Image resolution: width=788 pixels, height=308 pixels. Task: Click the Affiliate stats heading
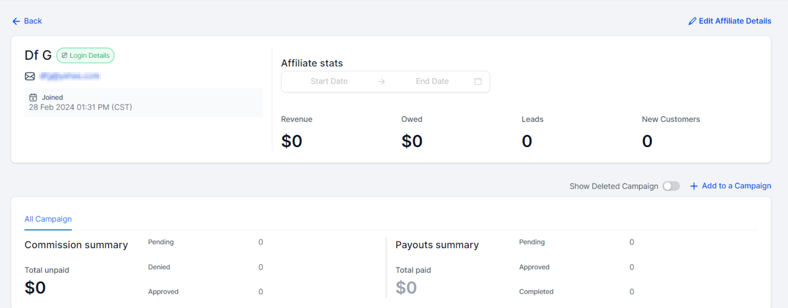[312, 63]
